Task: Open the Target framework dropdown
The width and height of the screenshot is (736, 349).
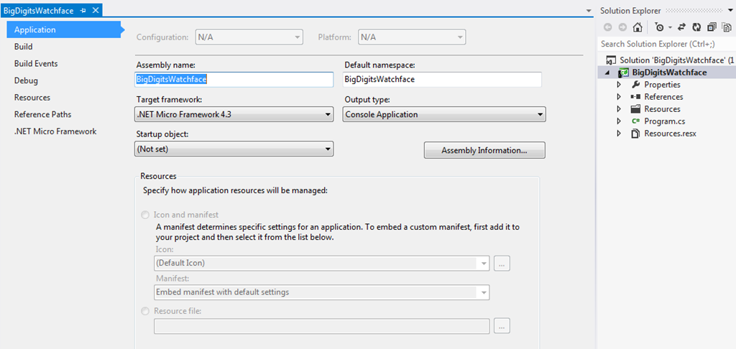Action: (234, 114)
